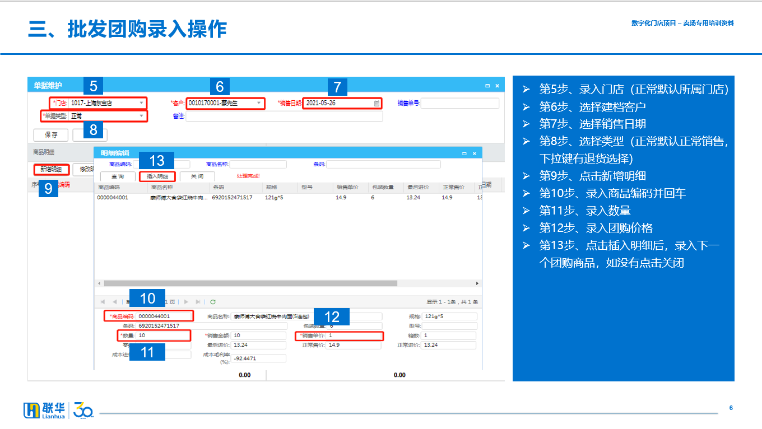The height and width of the screenshot is (429, 762).
Task: Click the empty 型号 form field
Action: pos(449,326)
